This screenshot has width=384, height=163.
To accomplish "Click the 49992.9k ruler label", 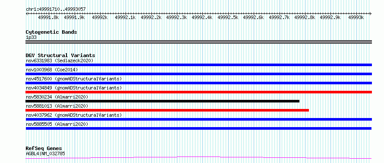I will [x=330, y=17].
